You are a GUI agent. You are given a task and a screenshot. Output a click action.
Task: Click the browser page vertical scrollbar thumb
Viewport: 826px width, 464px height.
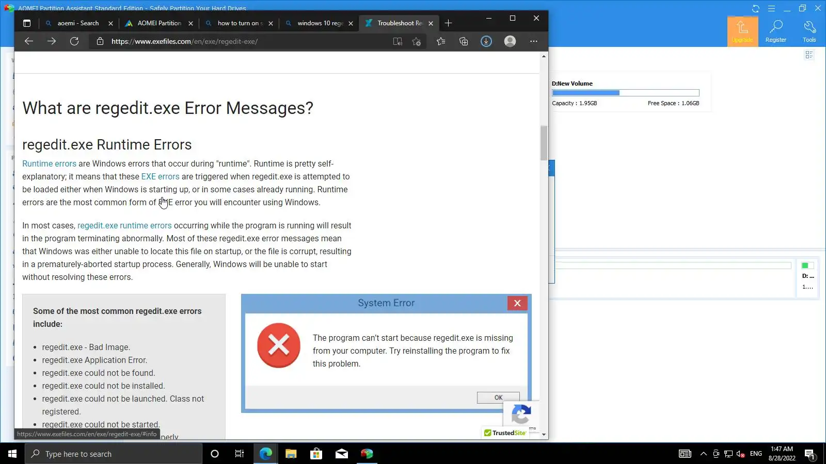click(x=544, y=143)
